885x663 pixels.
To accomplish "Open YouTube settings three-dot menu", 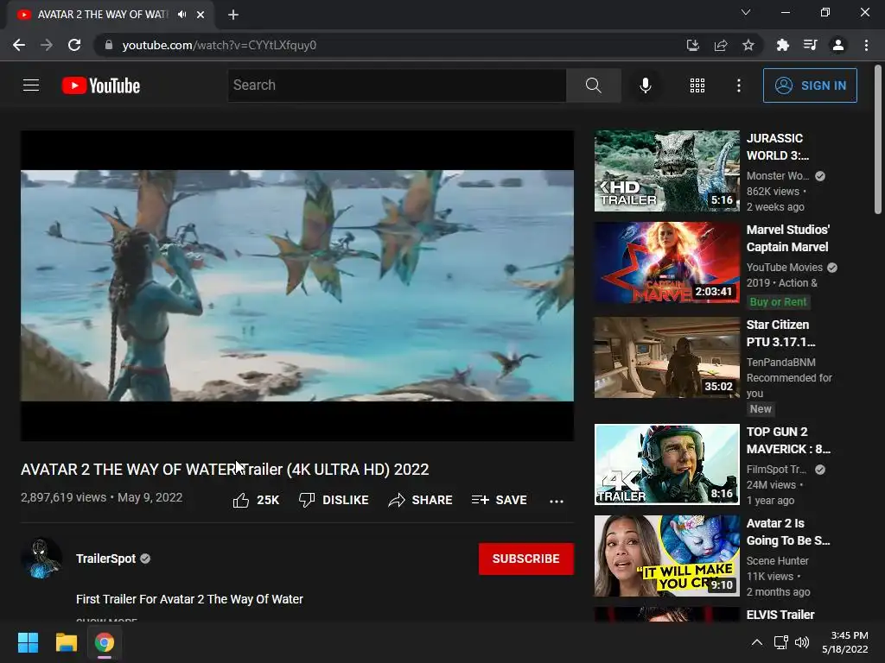I will [x=738, y=85].
